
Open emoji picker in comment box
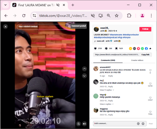click(x=143, y=124)
